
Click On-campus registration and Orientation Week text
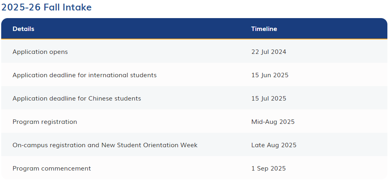click(x=105, y=145)
